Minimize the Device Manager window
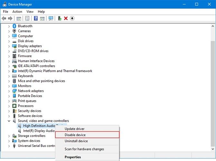The image size is (216, 161). [184, 4]
